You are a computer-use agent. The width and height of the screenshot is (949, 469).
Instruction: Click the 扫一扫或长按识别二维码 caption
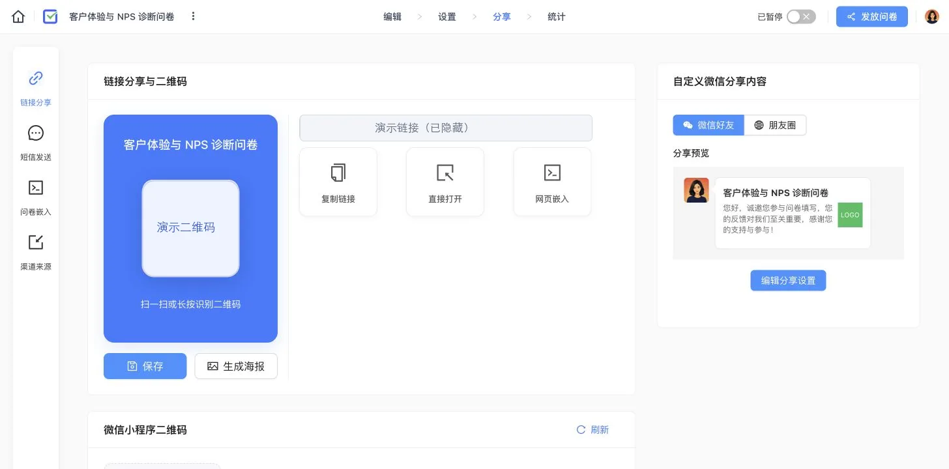point(190,304)
